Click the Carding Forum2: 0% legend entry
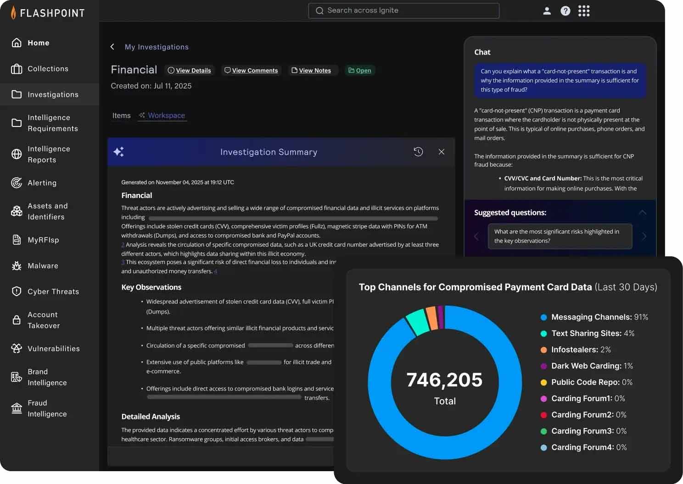The width and height of the screenshot is (683, 484). click(x=583, y=415)
